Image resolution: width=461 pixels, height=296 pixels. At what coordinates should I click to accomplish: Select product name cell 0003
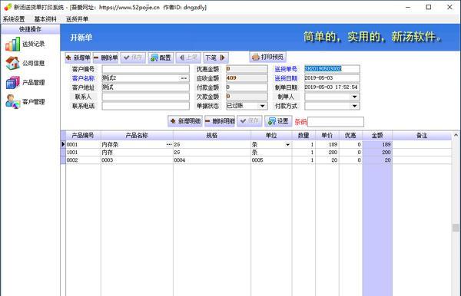click(137, 160)
